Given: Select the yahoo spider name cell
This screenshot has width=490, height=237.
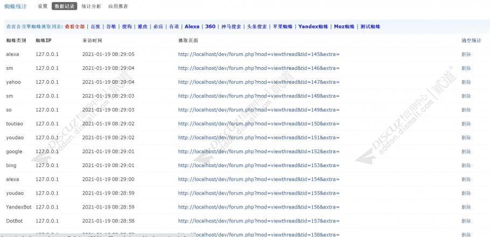Looking at the screenshot, I should tap(13, 82).
